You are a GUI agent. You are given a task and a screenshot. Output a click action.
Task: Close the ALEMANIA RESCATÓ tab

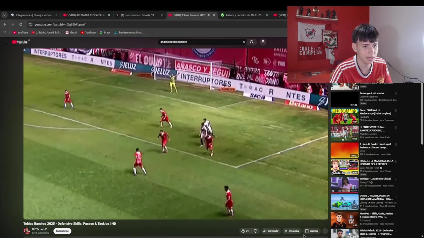click(109, 15)
